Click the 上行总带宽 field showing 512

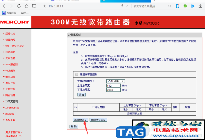pos(113,86)
